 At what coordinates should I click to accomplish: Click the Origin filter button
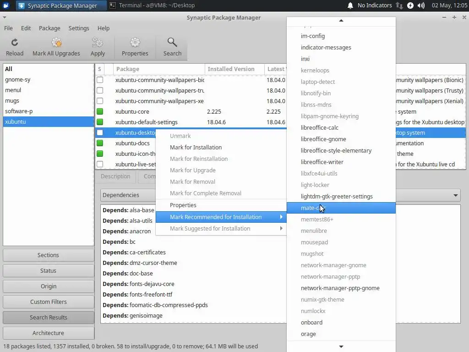coord(49,286)
